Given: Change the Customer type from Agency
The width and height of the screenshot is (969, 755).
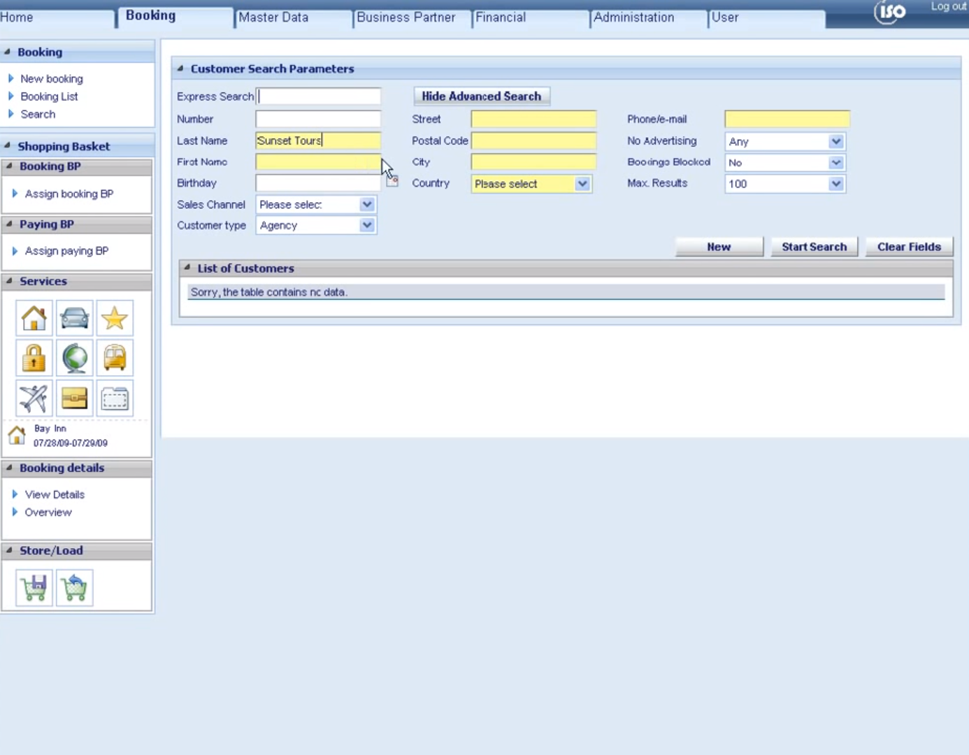Looking at the screenshot, I should [x=366, y=225].
